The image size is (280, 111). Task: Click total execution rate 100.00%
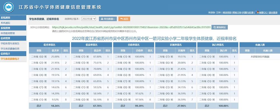[223, 106]
